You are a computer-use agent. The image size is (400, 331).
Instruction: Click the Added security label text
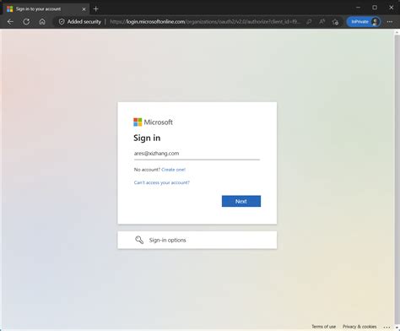click(84, 22)
